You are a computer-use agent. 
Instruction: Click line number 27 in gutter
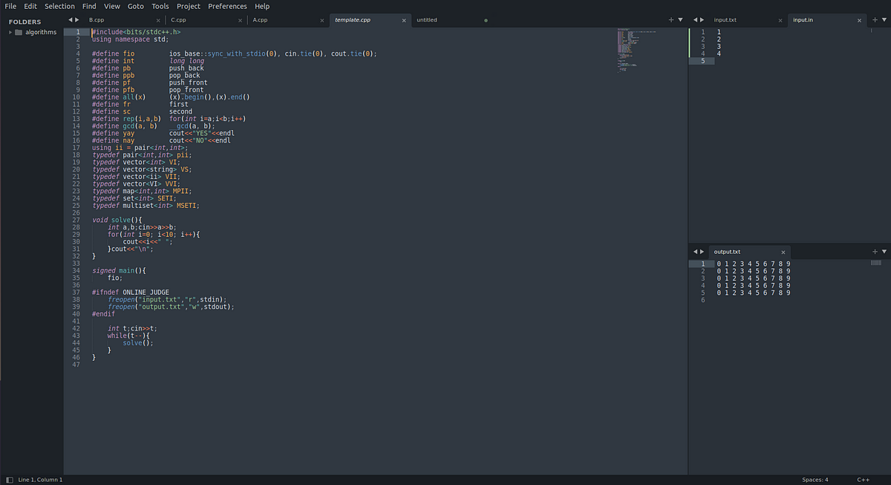[76, 220]
